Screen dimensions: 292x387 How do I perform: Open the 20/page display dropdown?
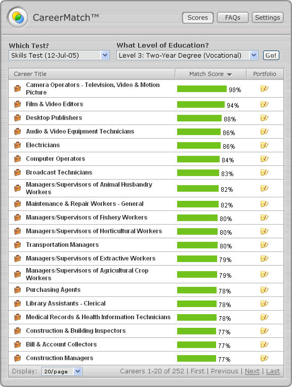pos(62,371)
